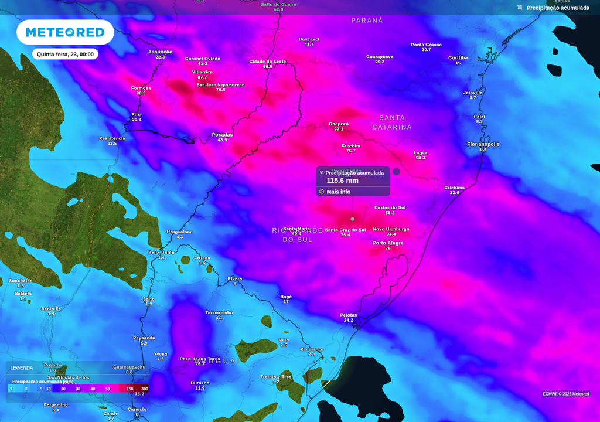Viewport: 600px width, 422px height.
Task: Open the Quinta-feira, 23, 00:00 date selector
Action: 65,55
